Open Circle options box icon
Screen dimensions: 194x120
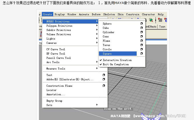(141, 49)
